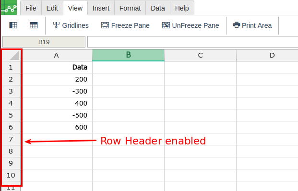The width and height of the screenshot is (298, 191).
Task: Toggle the column header icon
Action: (34, 25)
